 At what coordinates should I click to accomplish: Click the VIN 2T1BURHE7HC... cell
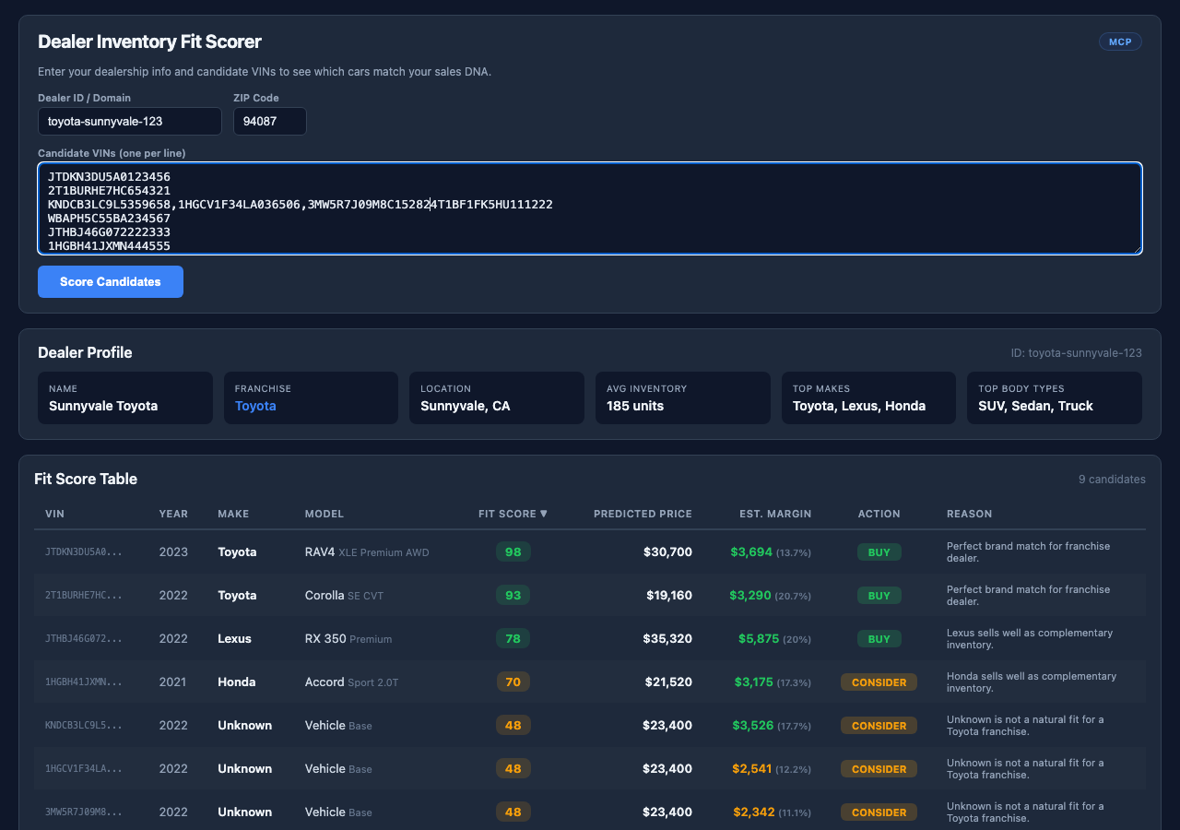[x=84, y=596]
